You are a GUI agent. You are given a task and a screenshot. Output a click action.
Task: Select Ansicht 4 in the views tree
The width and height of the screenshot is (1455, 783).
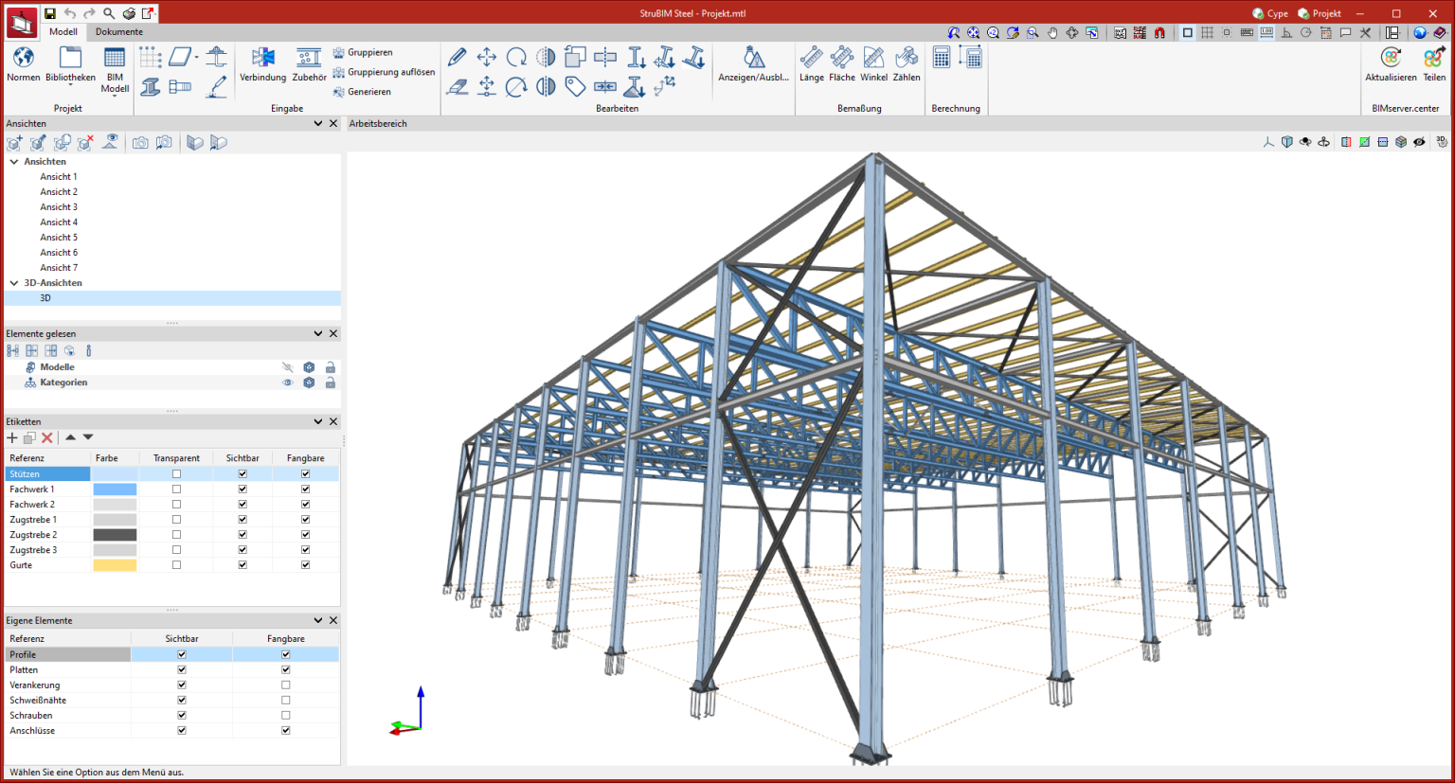point(59,222)
